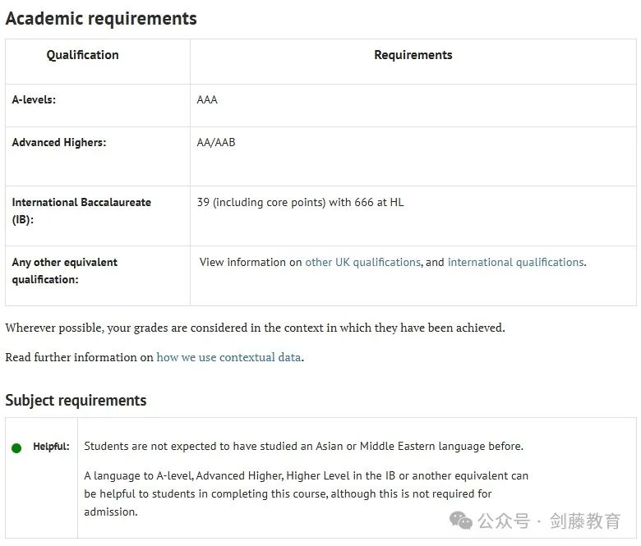Follow the how we use contextual data link
The image size is (641, 546).
point(228,357)
